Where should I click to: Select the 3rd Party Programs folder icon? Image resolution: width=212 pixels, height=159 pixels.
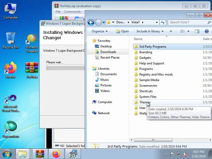[136, 47]
